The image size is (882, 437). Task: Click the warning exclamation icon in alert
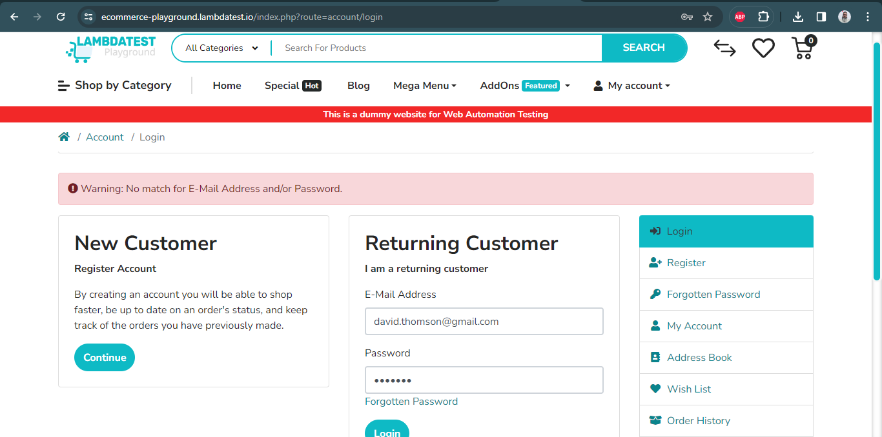73,189
